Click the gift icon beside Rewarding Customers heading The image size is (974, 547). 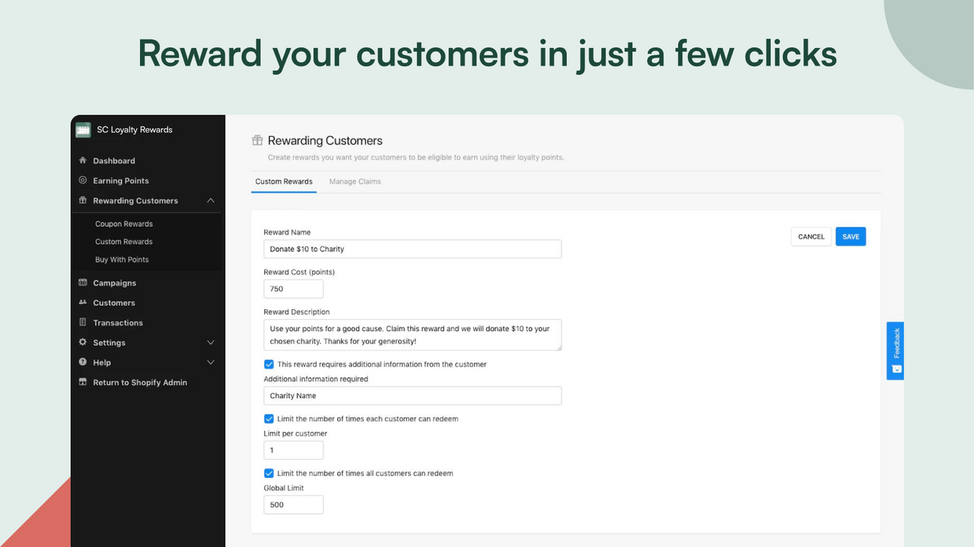(x=257, y=140)
